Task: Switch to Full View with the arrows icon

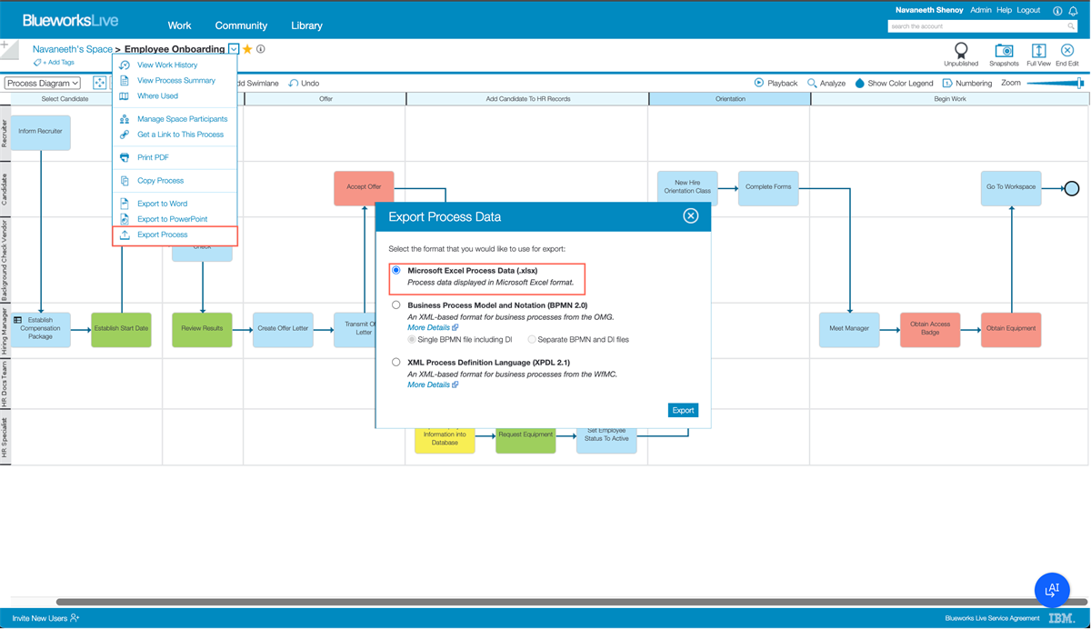Action: (x=1038, y=51)
